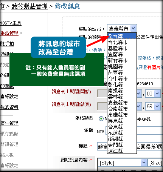Click the 廣告管理 sidebar link
This screenshot has width=163, height=172.
(x=9, y=123)
